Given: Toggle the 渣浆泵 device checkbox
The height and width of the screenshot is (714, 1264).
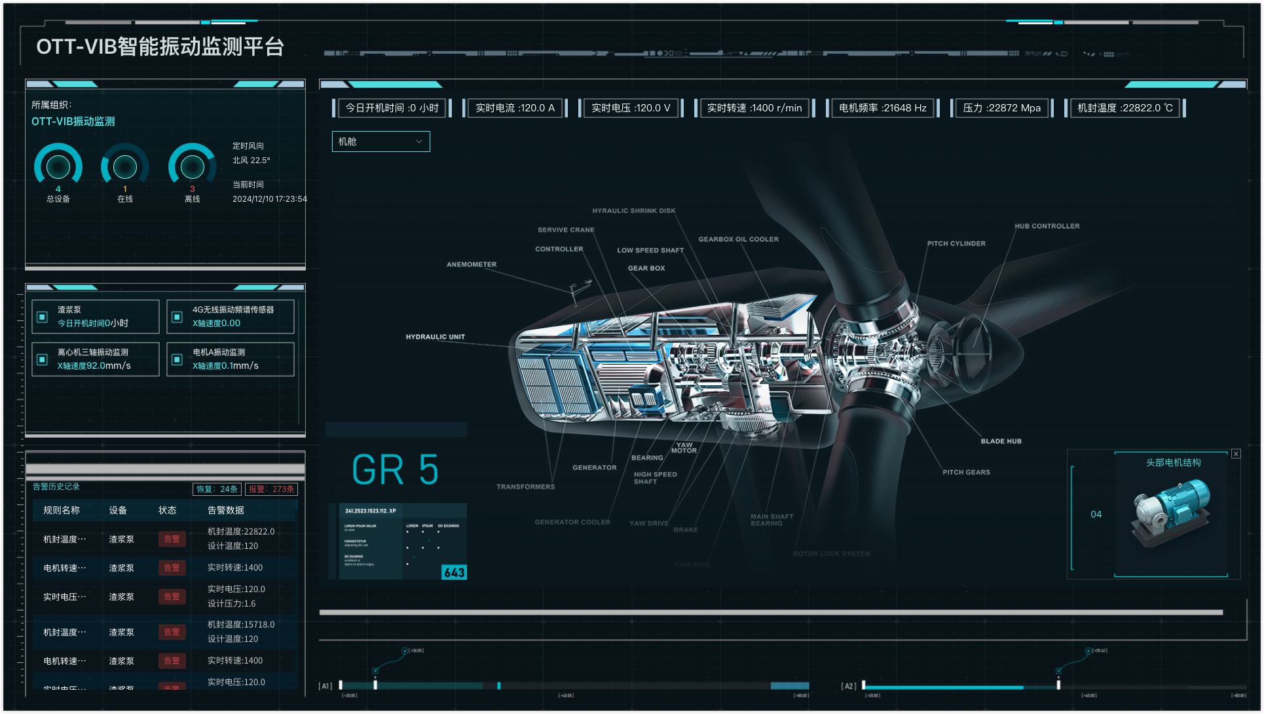Looking at the screenshot, I should point(43,317).
